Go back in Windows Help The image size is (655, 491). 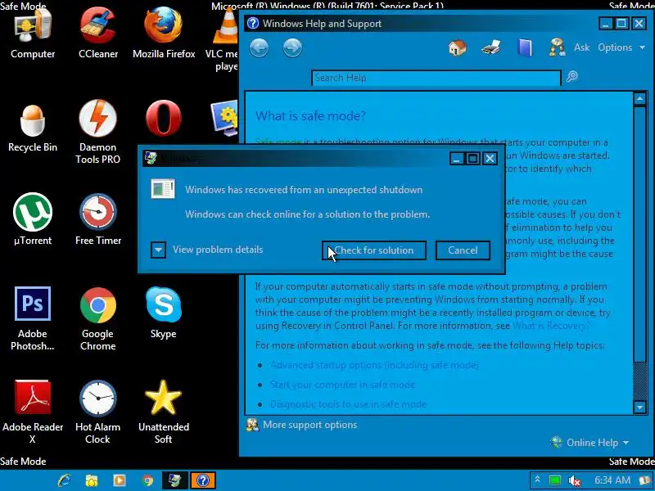pyautogui.click(x=259, y=48)
